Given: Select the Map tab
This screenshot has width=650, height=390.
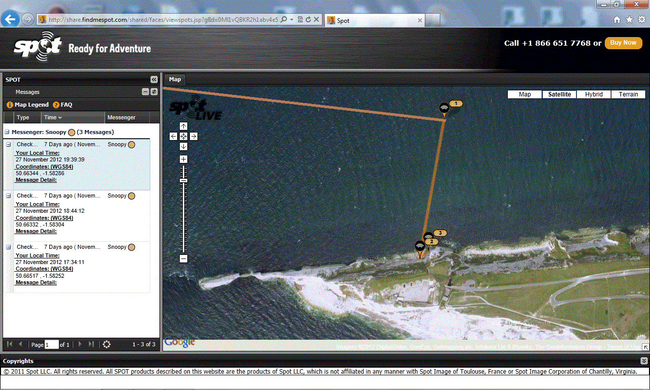Looking at the screenshot, I should coord(175,79).
